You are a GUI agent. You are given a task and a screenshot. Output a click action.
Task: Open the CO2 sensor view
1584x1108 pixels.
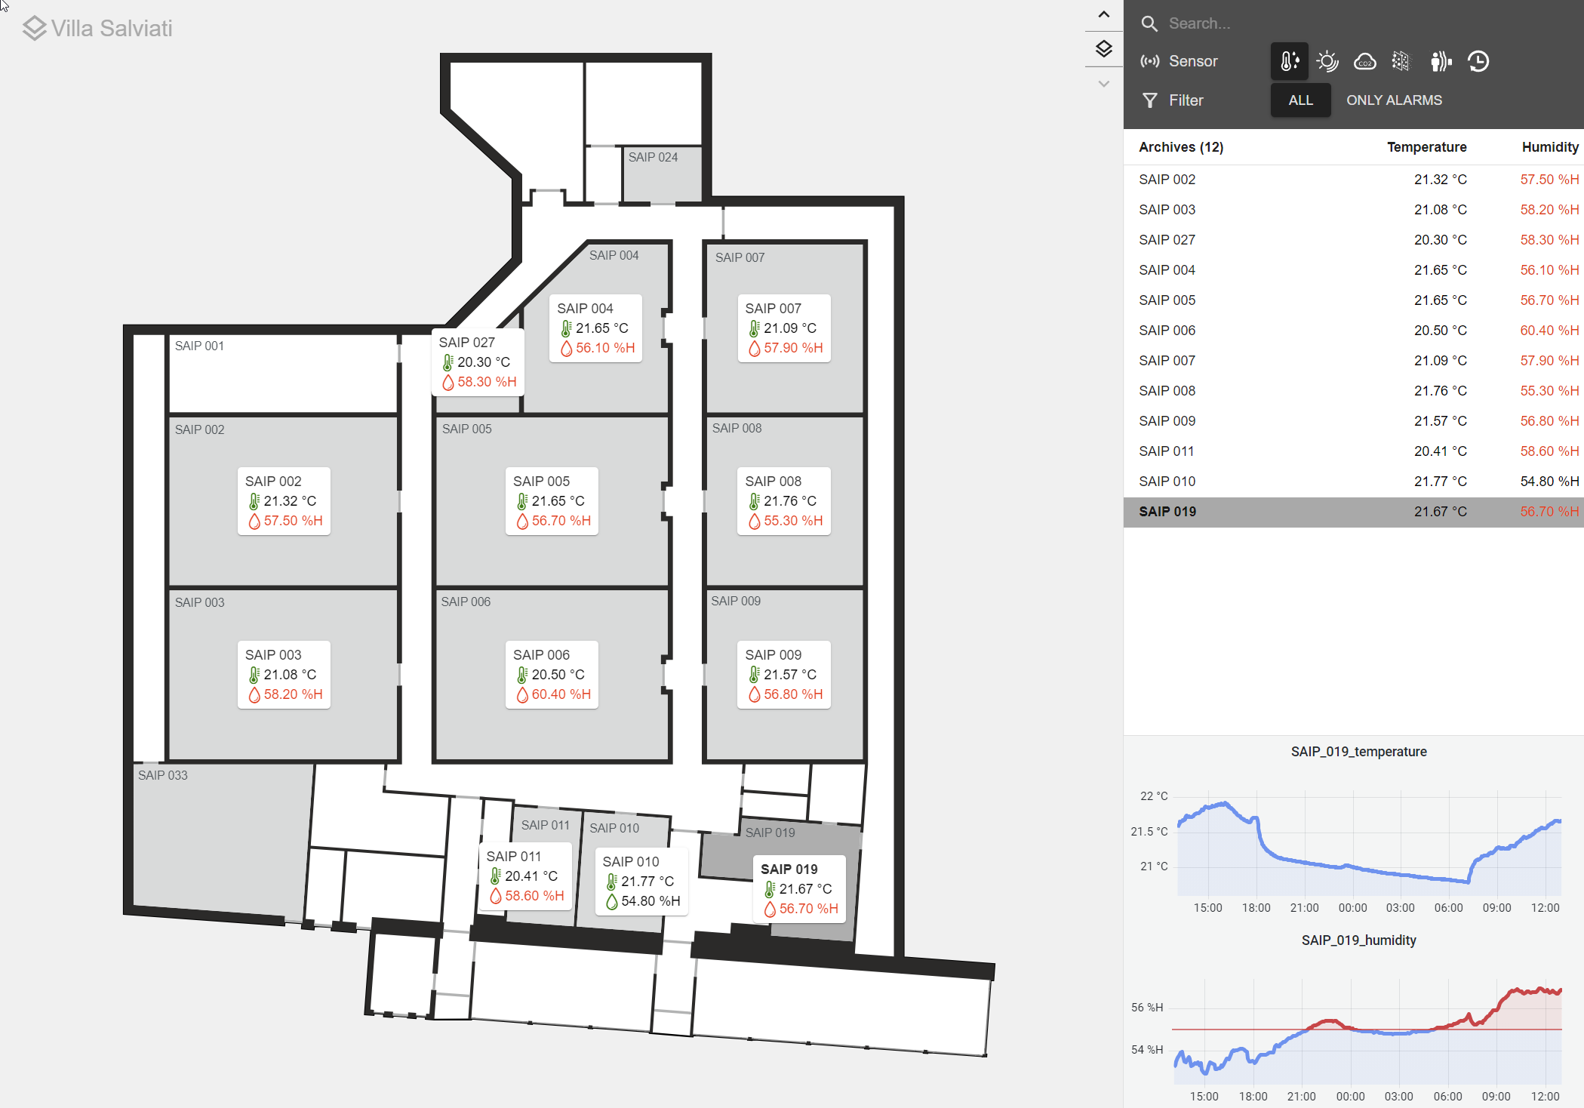pyautogui.click(x=1365, y=61)
